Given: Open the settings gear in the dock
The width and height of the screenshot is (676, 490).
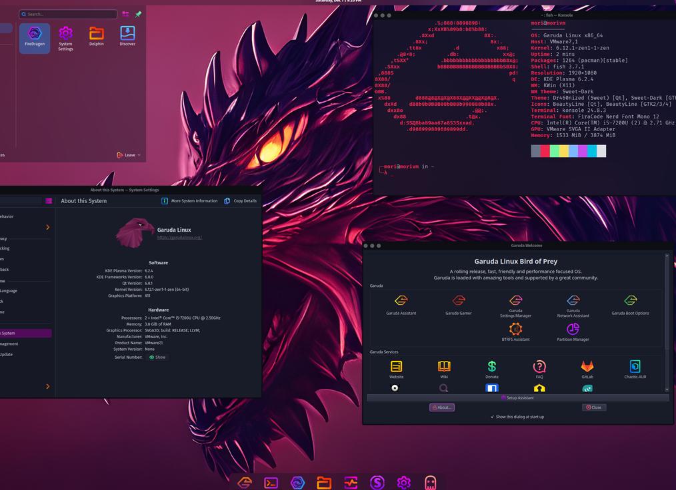Looking at the screenshot, I should point(404,483).
